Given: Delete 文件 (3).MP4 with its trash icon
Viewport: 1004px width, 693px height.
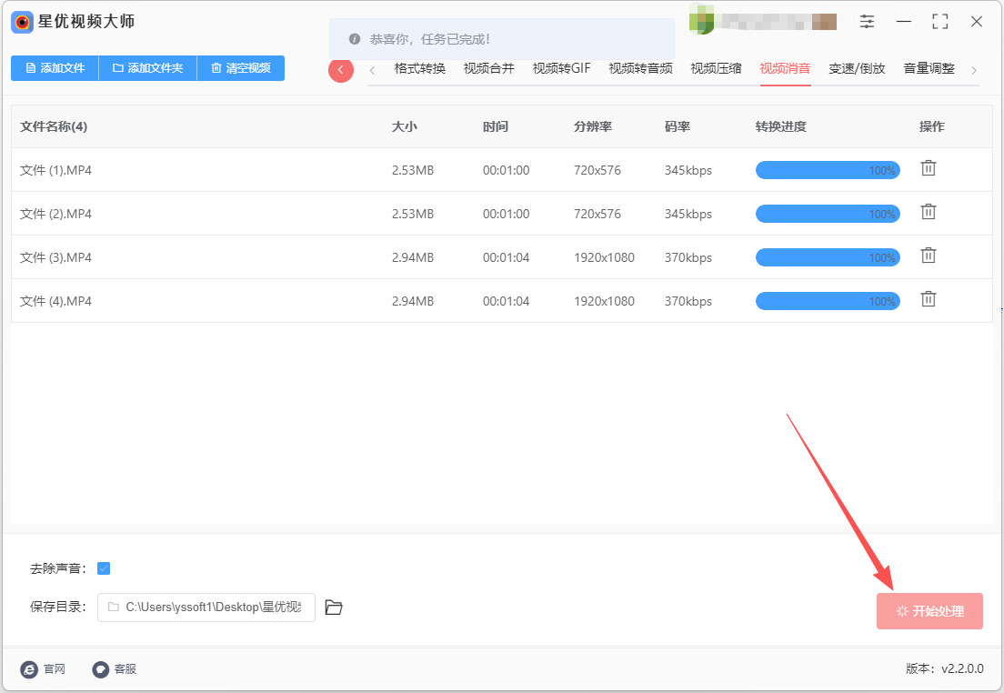Looking at the screenshot, I should [x=928, y=256].
